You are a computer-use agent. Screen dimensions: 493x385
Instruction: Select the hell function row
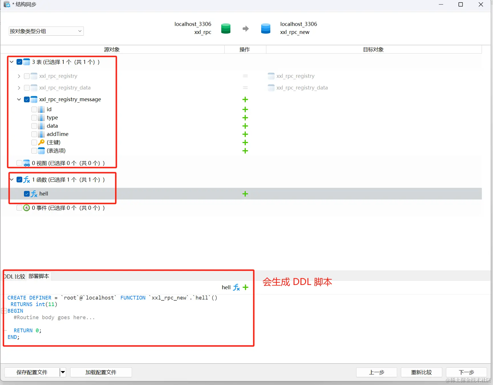(241, 194)
